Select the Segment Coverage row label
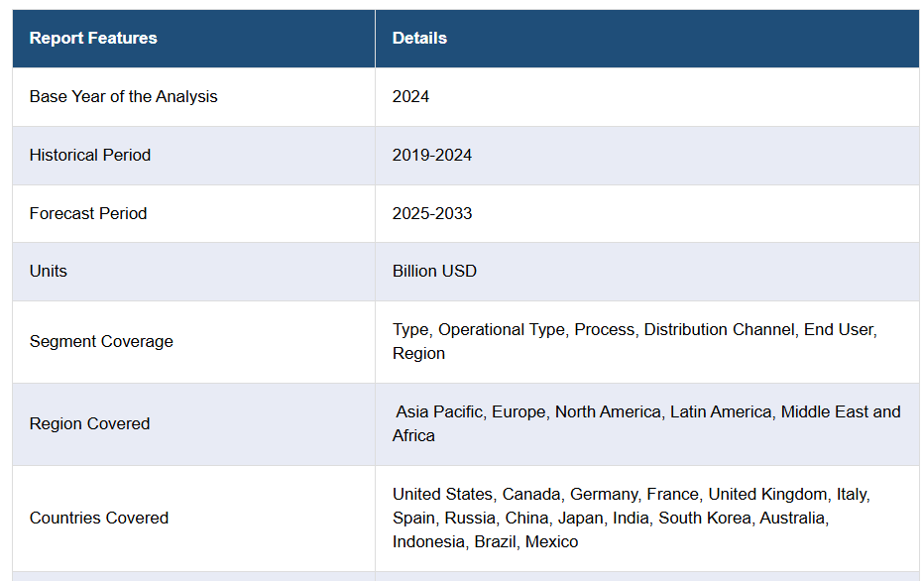 coord(101,342)
